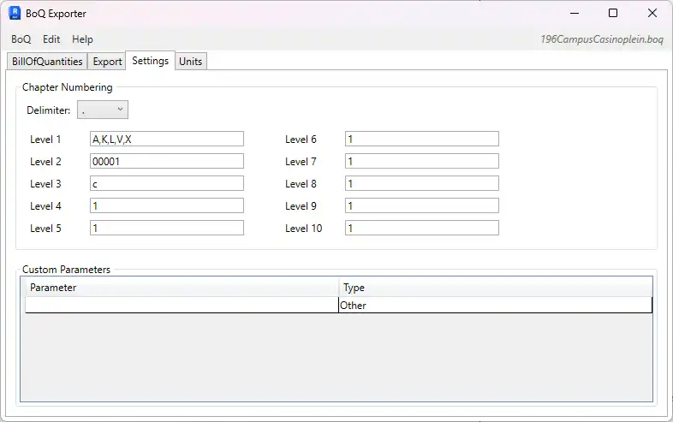
Task: Expand the Delimiter dropdown
Action: [103, 110]
